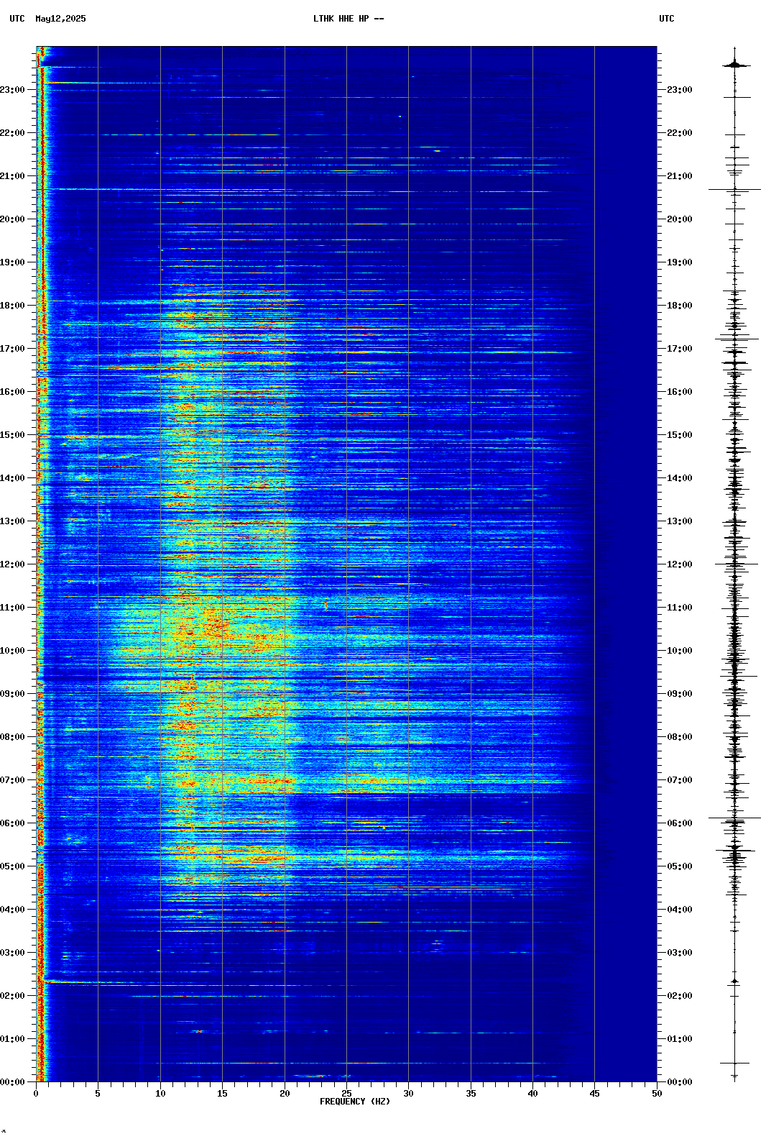Select the date label May12,2025
Screen dimensions: 766x1139
(60, 19)
